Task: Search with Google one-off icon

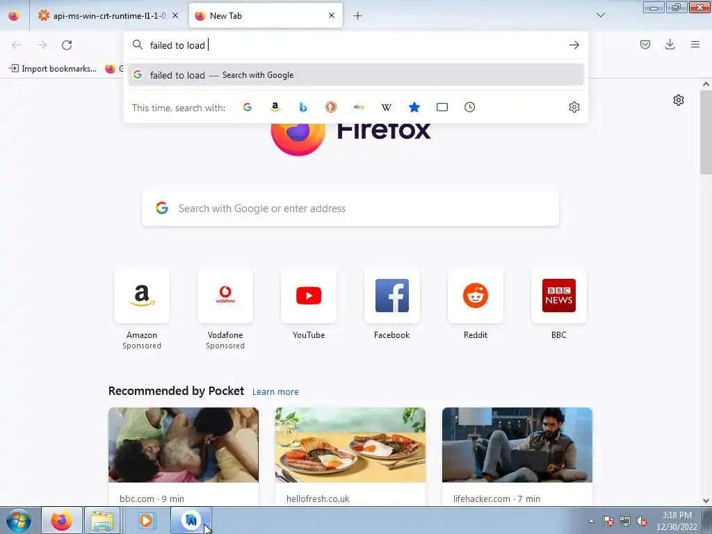Action: pyautogui.click(x=247, y=107)
